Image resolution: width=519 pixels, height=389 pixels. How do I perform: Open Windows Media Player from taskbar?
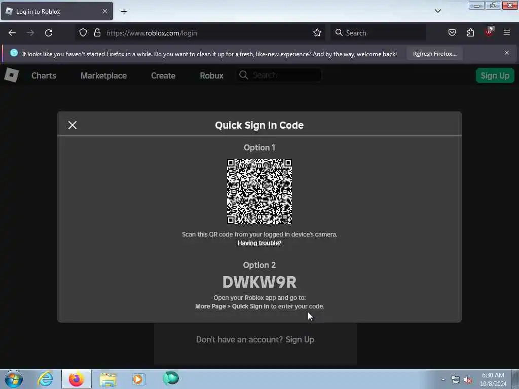138,379
